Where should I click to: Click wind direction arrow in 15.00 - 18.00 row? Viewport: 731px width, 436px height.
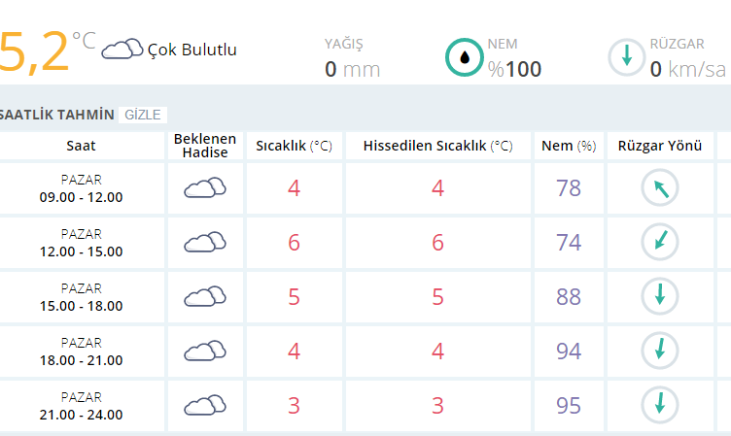(660, 296)
